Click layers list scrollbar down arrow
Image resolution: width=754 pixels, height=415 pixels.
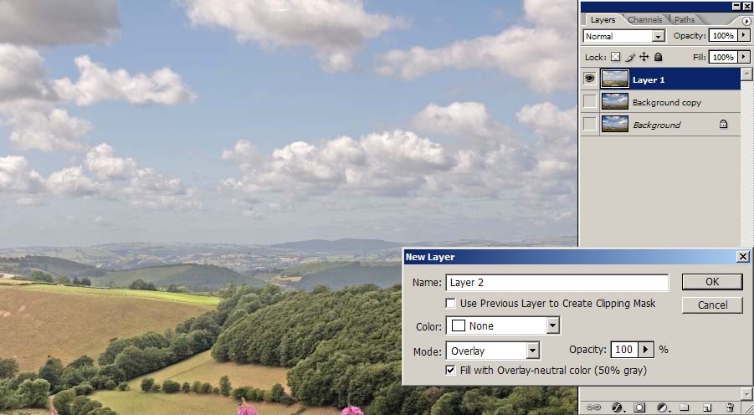pyautogui.click(x=746, y=394)
